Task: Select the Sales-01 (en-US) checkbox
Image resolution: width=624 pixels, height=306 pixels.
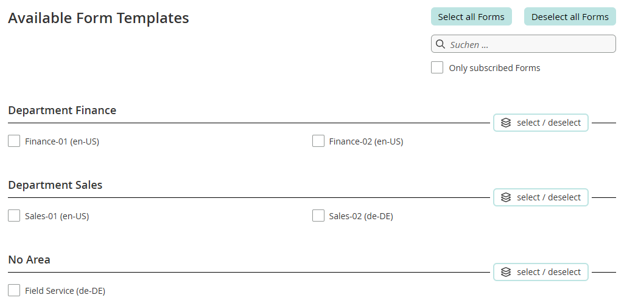Action: [x=14, y=216]
